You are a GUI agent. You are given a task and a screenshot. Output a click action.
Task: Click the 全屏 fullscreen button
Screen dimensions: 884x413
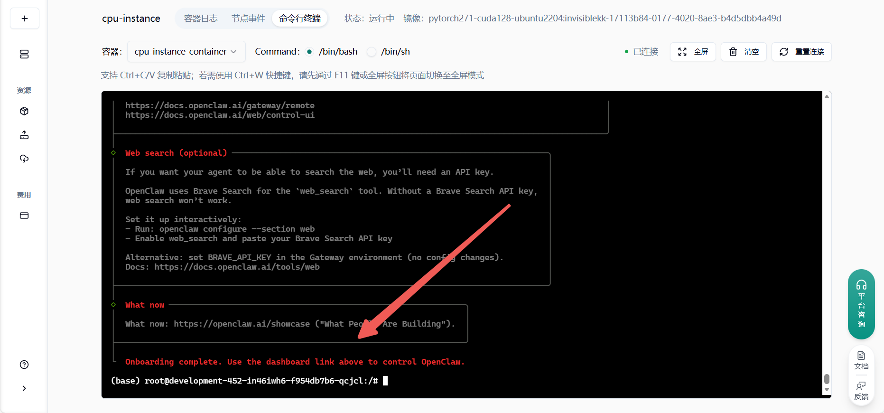click(x=693, y=52)
